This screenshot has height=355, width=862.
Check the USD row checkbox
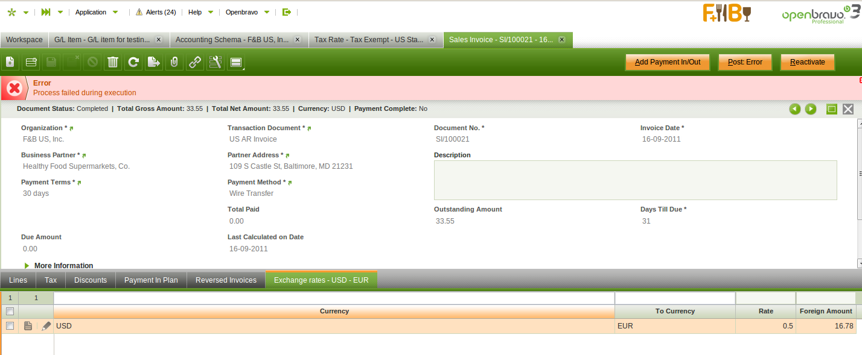tap(10, 326)
